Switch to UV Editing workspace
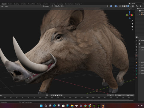This screenshot has width=144, height=108. tap(23, 4)
